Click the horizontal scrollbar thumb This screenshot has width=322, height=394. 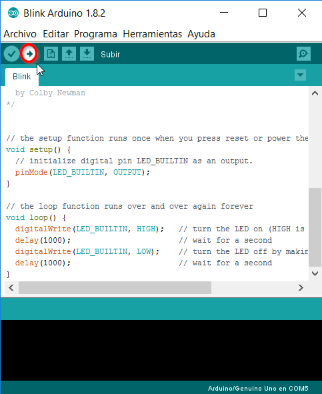115,288
